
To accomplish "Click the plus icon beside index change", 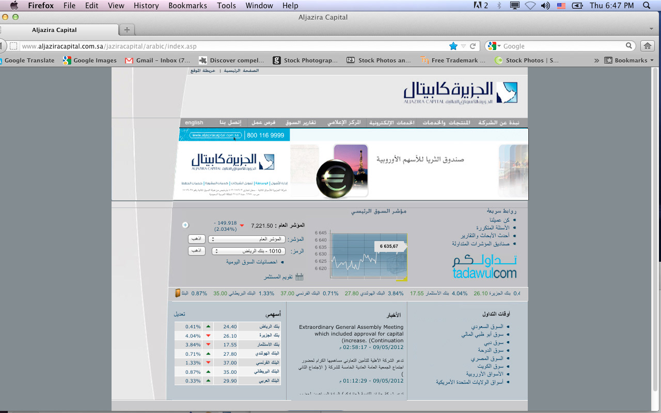I will click(185, 225).
